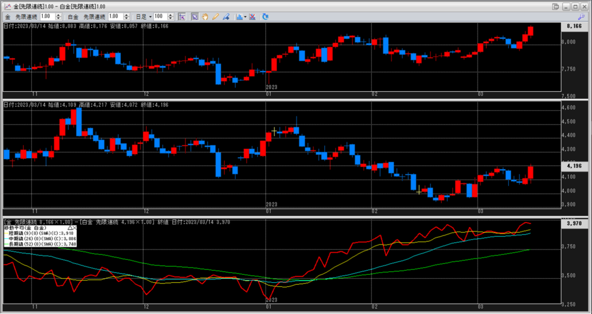The image size is (592, 314).
Task: Click the detach window icon in the title bar
Action: point(556,6)
